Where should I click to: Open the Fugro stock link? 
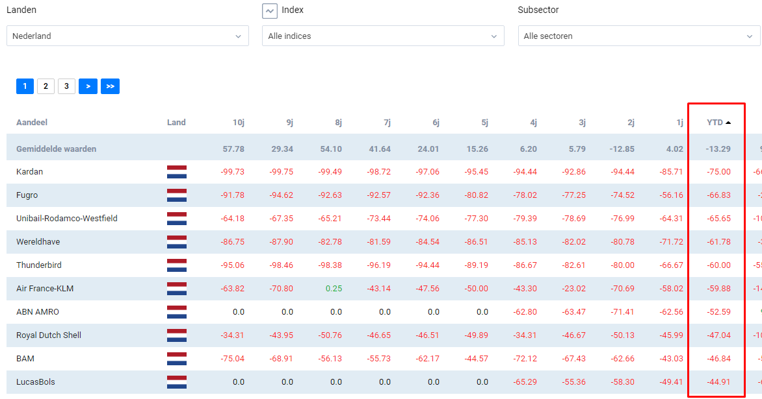pos(27,195)
